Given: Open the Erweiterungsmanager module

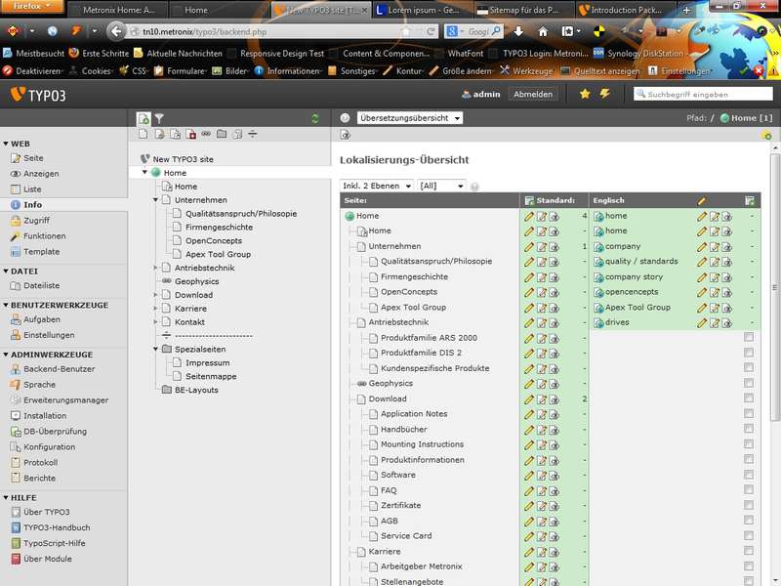Looking at the screenshot, I should [65, 400].
